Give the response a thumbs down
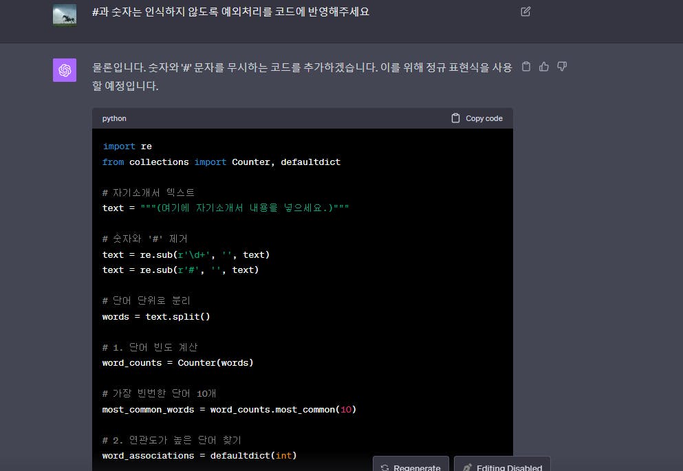 (562, 67)
